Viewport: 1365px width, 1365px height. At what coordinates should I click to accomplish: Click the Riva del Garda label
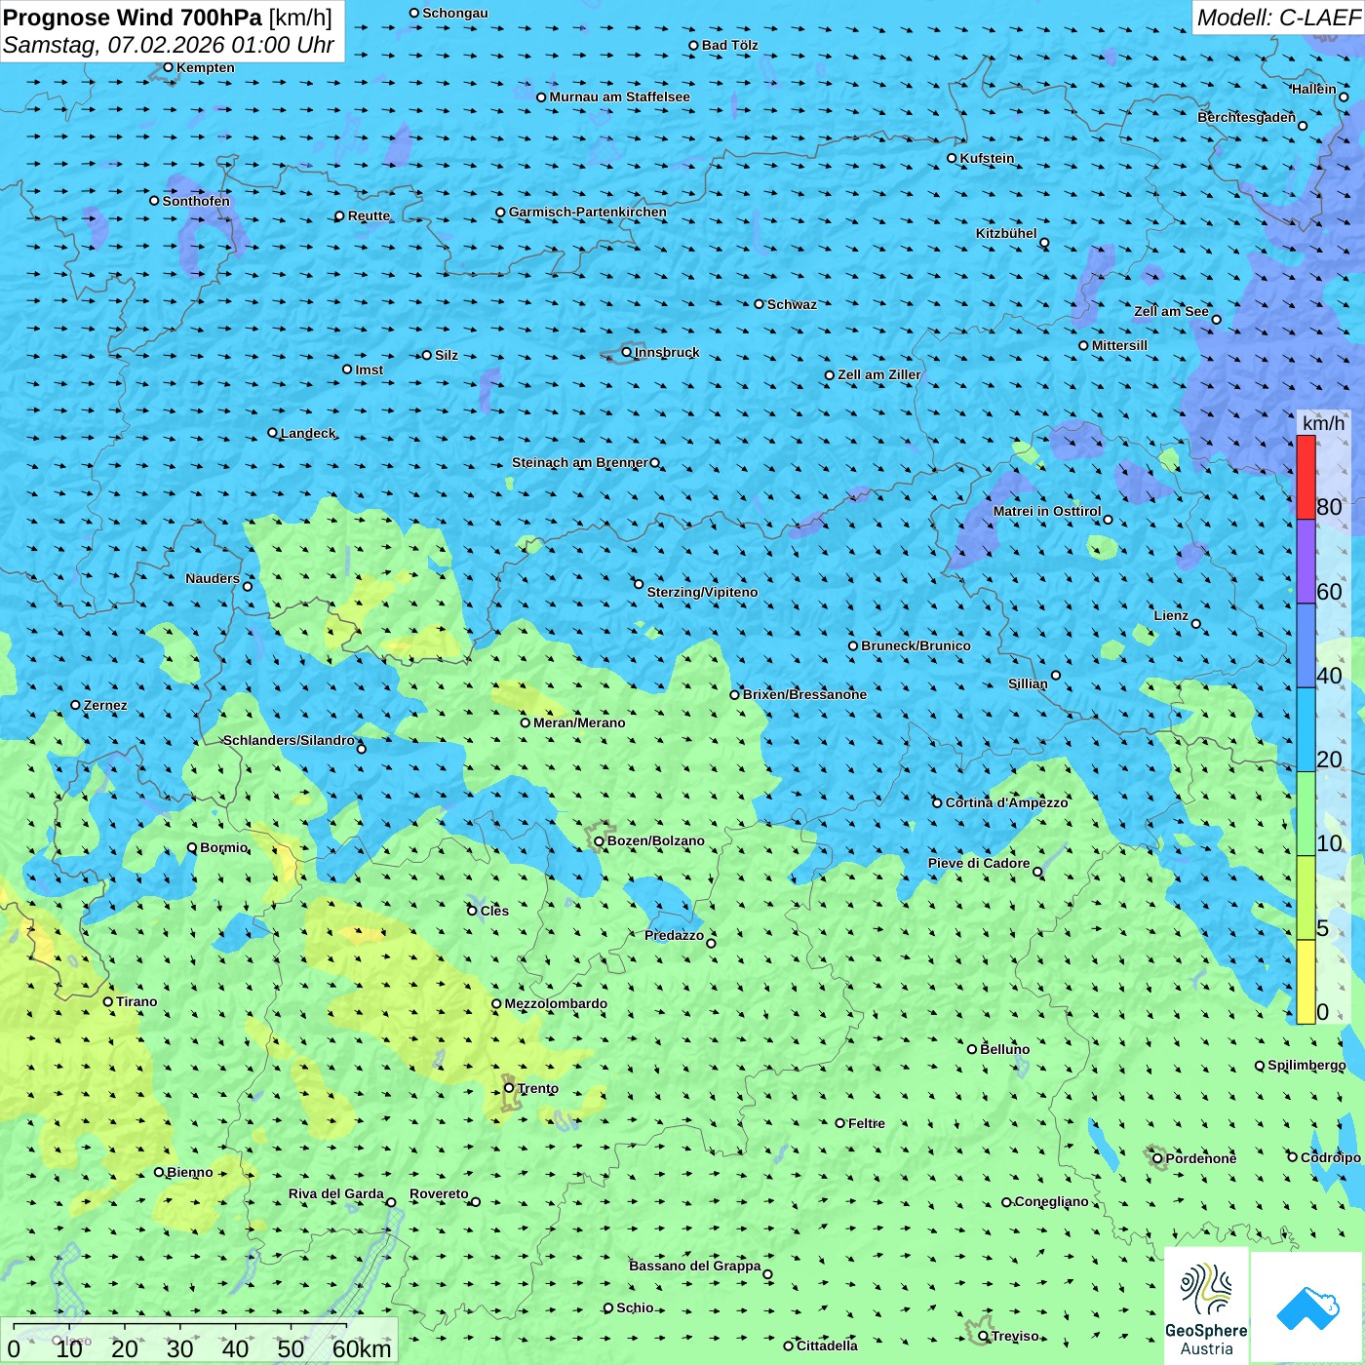(336, 1193)
